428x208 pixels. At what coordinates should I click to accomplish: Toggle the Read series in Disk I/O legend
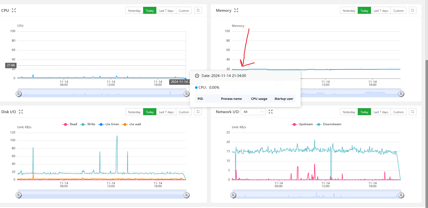[x=70, y=124]
